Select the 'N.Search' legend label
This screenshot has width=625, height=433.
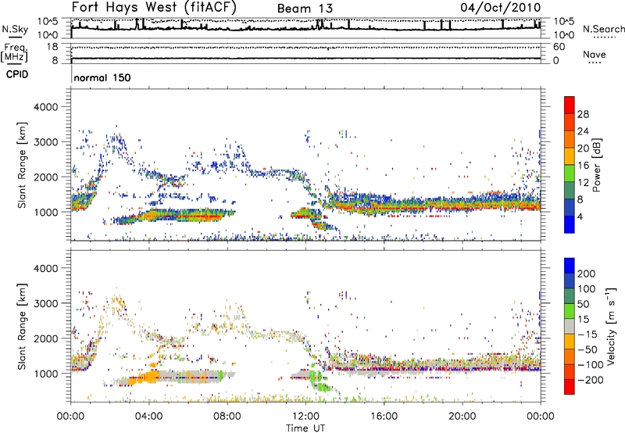coord(603,29)
